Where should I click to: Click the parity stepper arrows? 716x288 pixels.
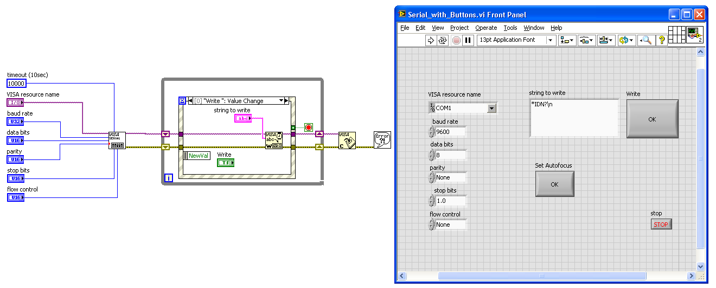(432, 177)
